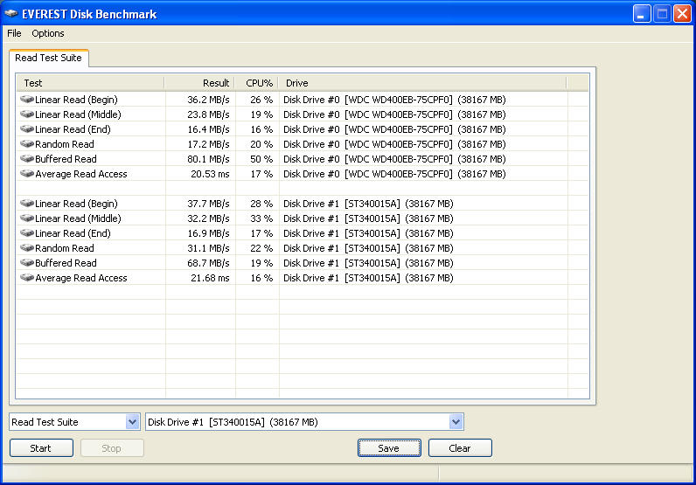The width and height of the screenshot is (696, 485).
Task: Click disk icon of 20.53 ms Average Read Access
Action: pos(27,174)
